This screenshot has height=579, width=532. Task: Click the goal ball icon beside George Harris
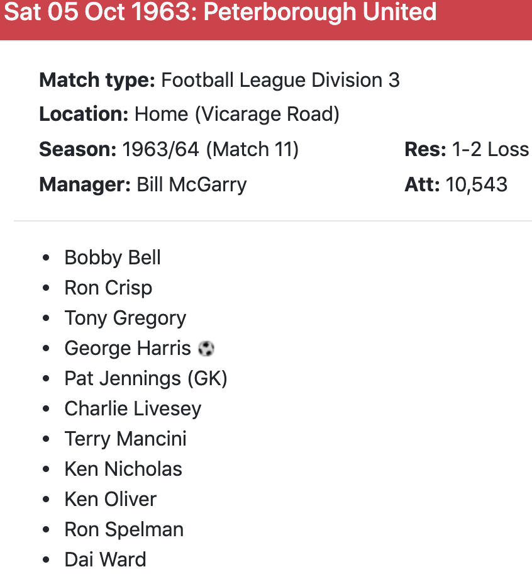[x=206, y=348]
